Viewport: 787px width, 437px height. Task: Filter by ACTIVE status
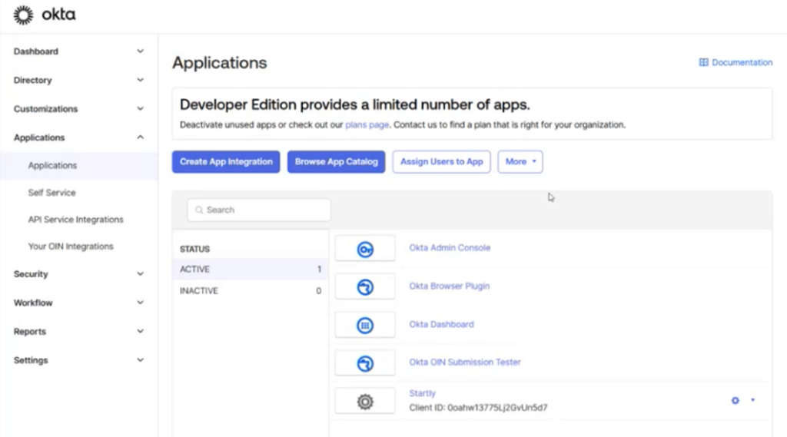(251, 269)
